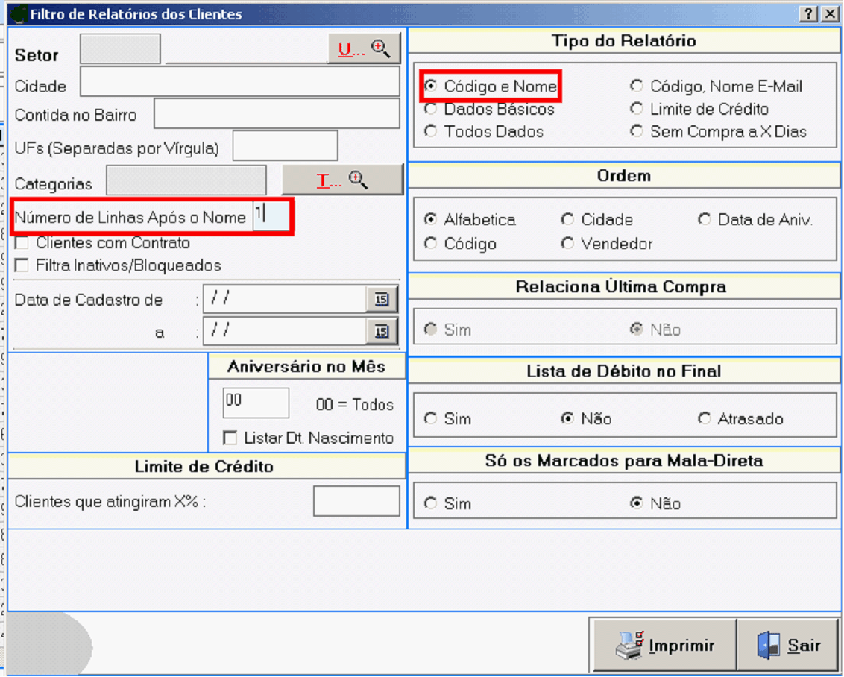The image size is (844, 677).
Task: Select Sem Compra a X Dias option
Action: click(637, 132)
